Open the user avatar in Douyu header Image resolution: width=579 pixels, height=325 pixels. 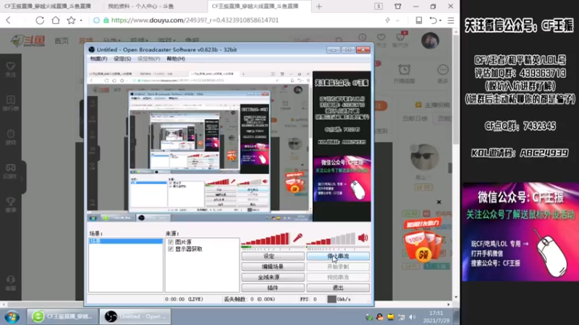pos(430,40)
